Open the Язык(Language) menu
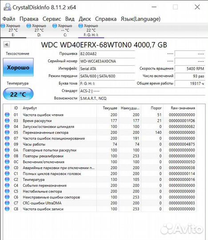The image size is (208, 240). pos(140,19)
